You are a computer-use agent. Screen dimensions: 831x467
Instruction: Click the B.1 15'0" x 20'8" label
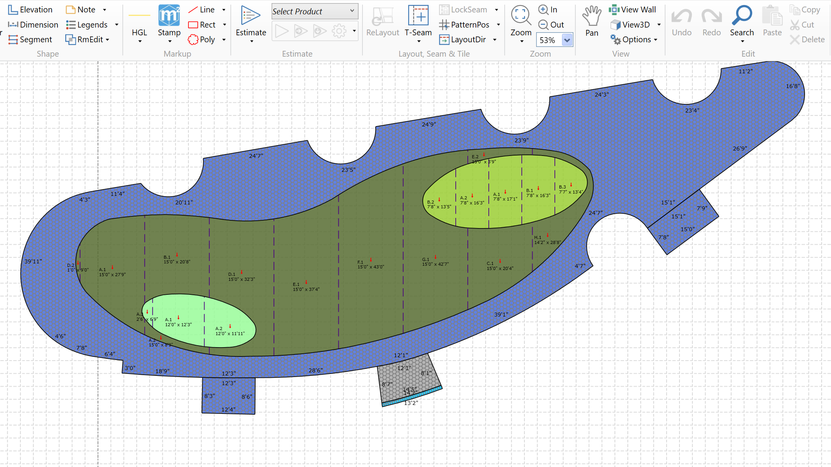coord(177,259)
